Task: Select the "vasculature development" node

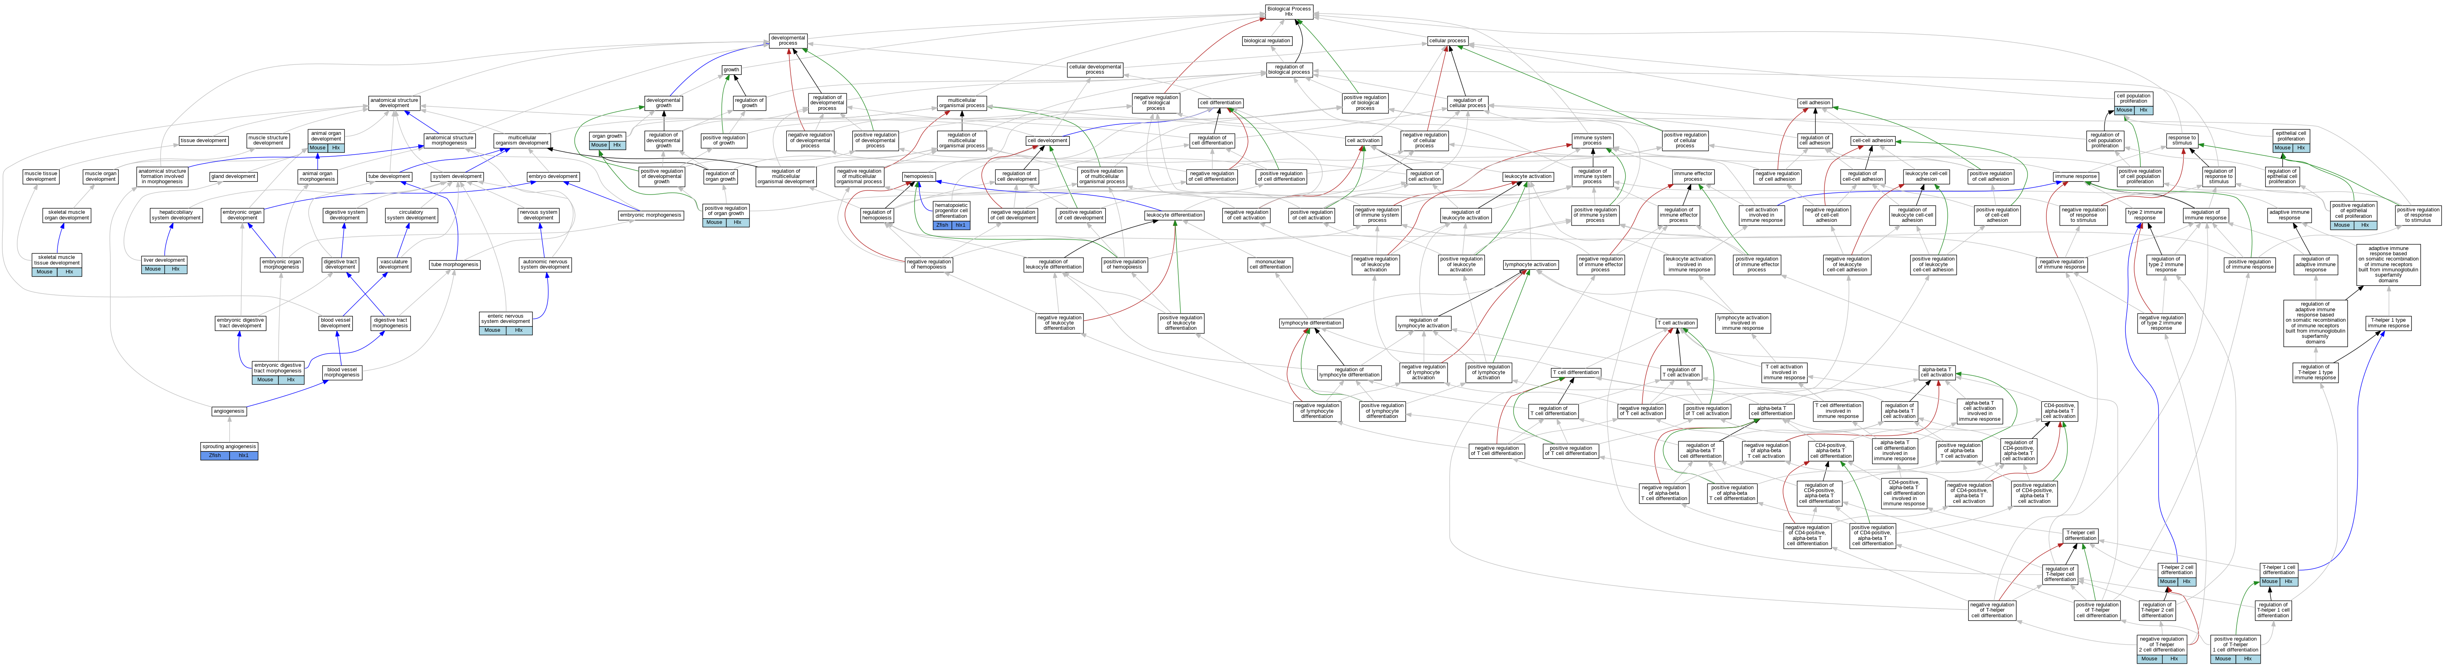Action: 394,264
